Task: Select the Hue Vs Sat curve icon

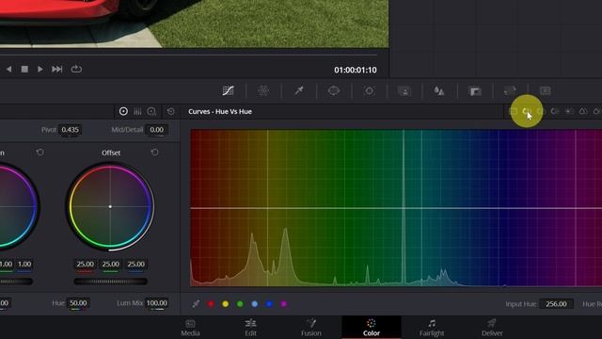Action: click(x=541, y=111)
